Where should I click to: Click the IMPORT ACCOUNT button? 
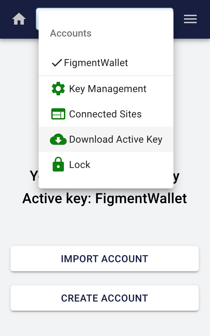(105, 259)
